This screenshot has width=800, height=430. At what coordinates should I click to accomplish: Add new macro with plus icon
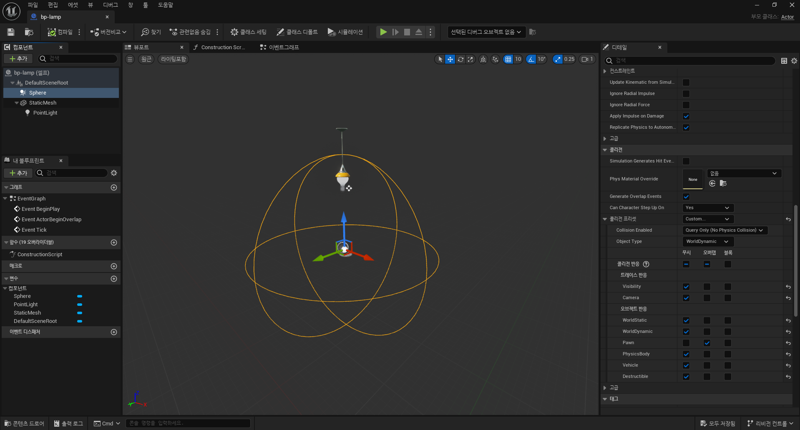click(x=114, y=266)
